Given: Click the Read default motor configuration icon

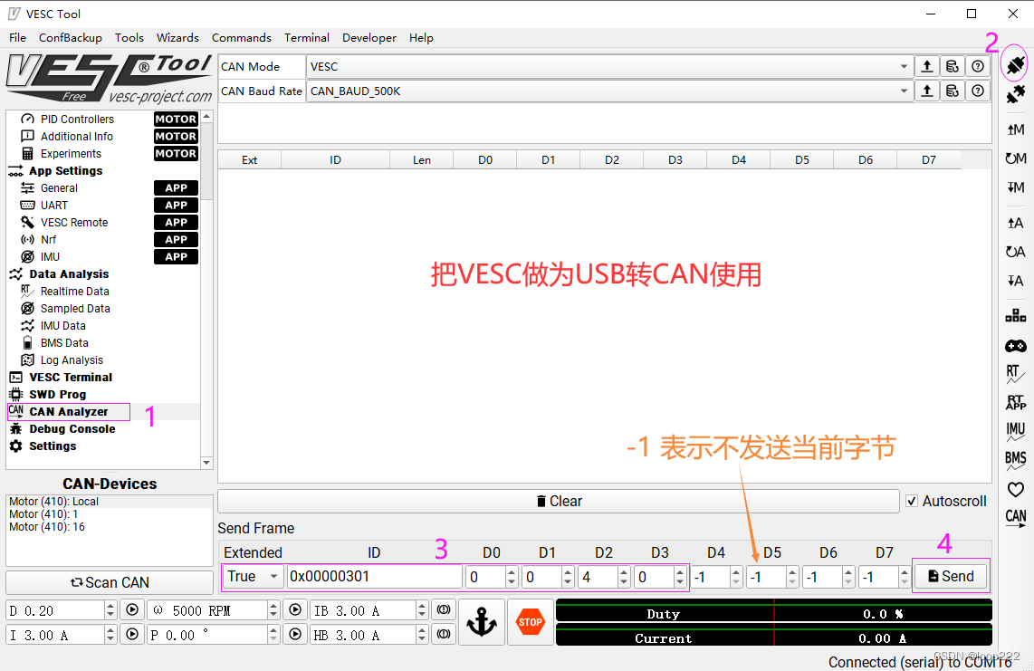Looking at the screenshot, I should tap(1016, 158).
